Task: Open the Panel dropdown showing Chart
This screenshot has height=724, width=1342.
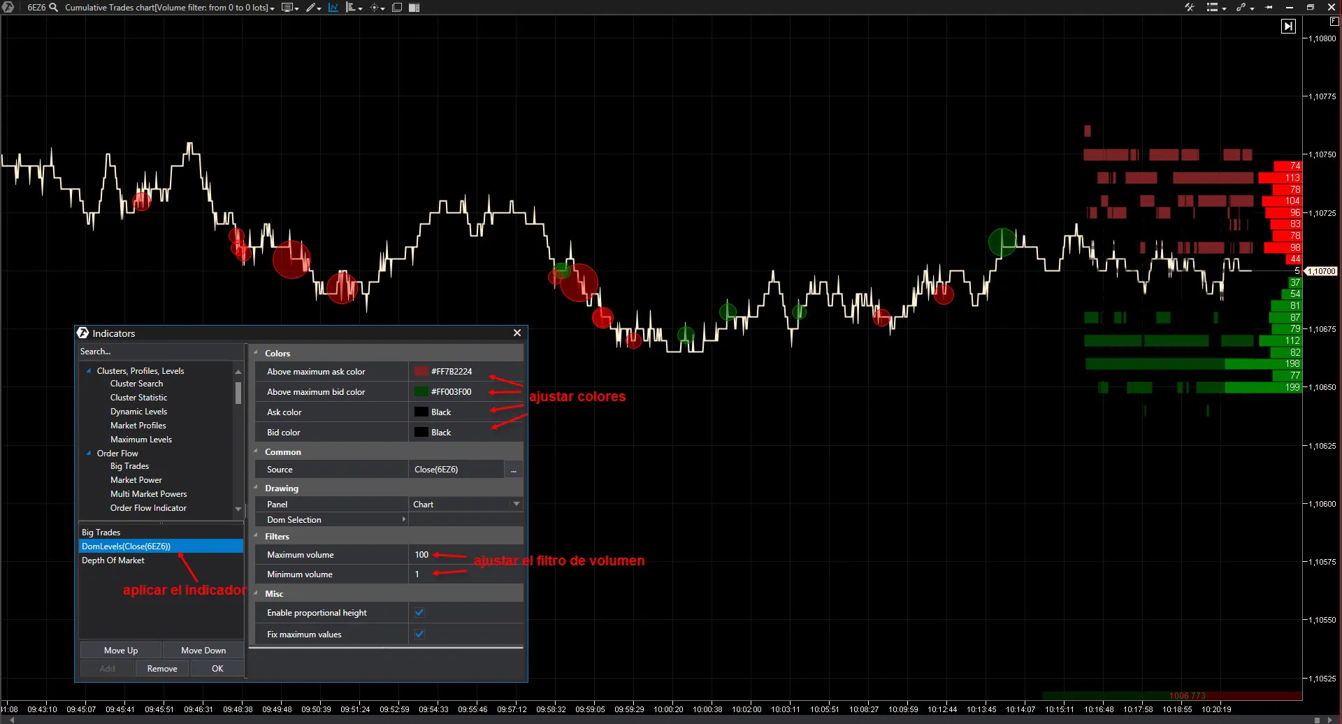Action: pos(466,504)
